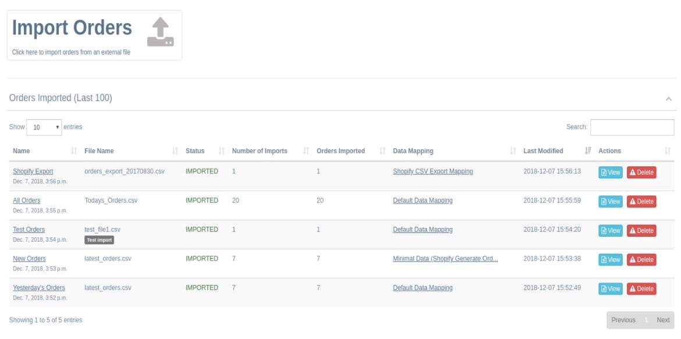Collapse the Orders Imported panel chevron
This screenshot has height=339, width=681.
coord(669,99)
